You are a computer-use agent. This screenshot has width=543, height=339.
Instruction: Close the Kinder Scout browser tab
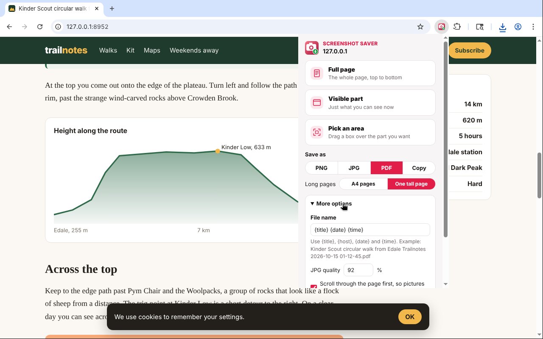tap(97, 8)
